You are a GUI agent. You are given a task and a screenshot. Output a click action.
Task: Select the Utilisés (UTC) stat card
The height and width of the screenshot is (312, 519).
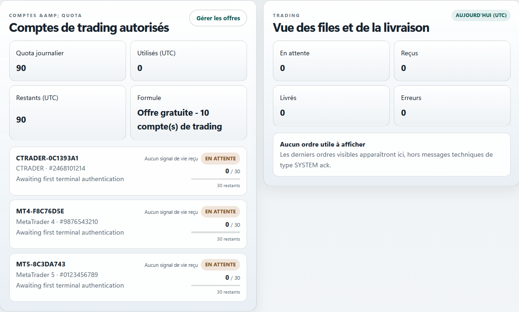(x=188, y=60)
